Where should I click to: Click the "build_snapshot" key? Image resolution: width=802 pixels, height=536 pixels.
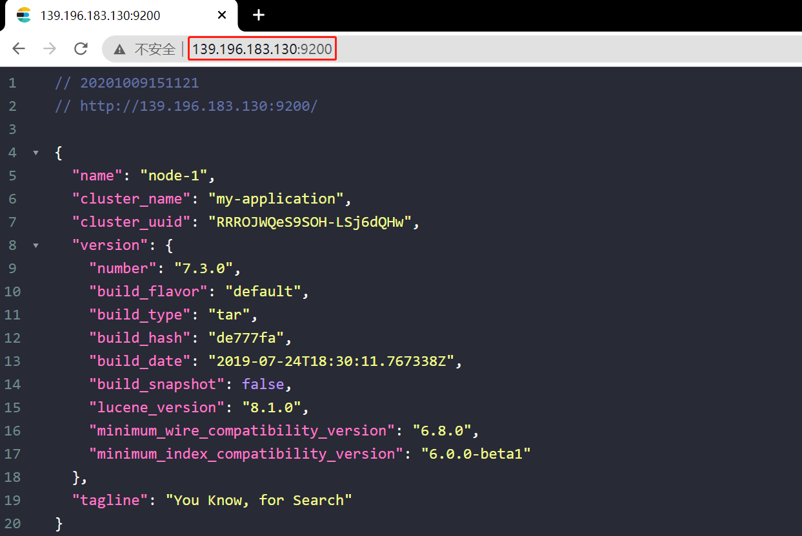157,385
